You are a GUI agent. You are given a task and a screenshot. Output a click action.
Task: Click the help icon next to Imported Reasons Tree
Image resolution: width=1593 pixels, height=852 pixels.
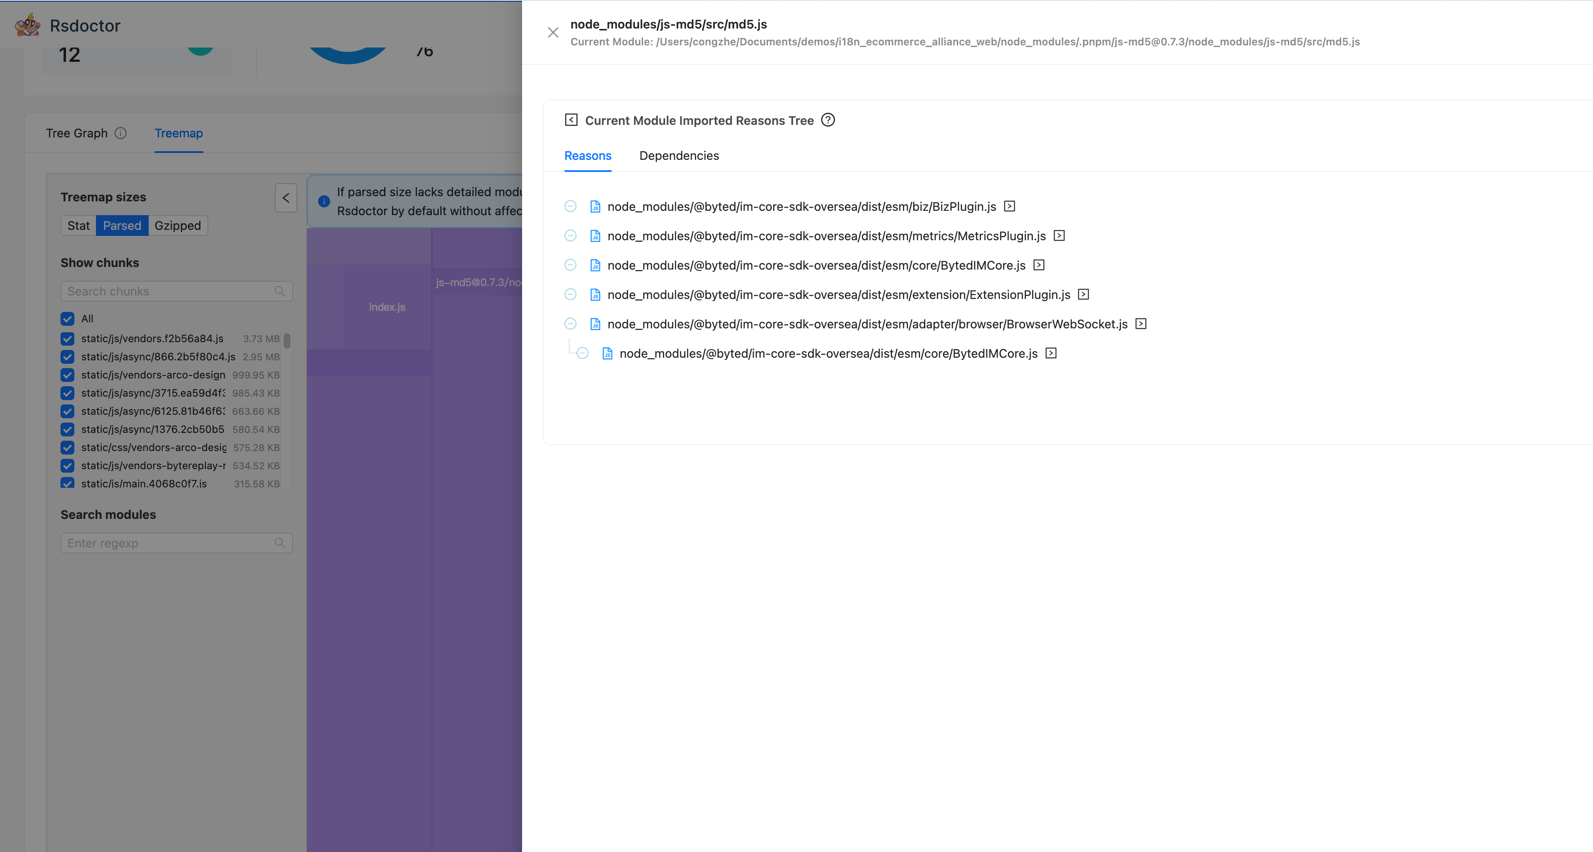[x=828, y=120]
